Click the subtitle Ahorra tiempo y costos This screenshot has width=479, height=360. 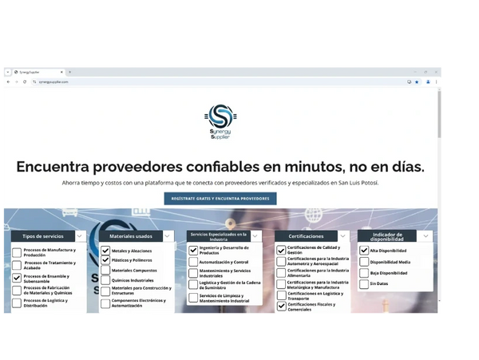click(x=220, y=183)
